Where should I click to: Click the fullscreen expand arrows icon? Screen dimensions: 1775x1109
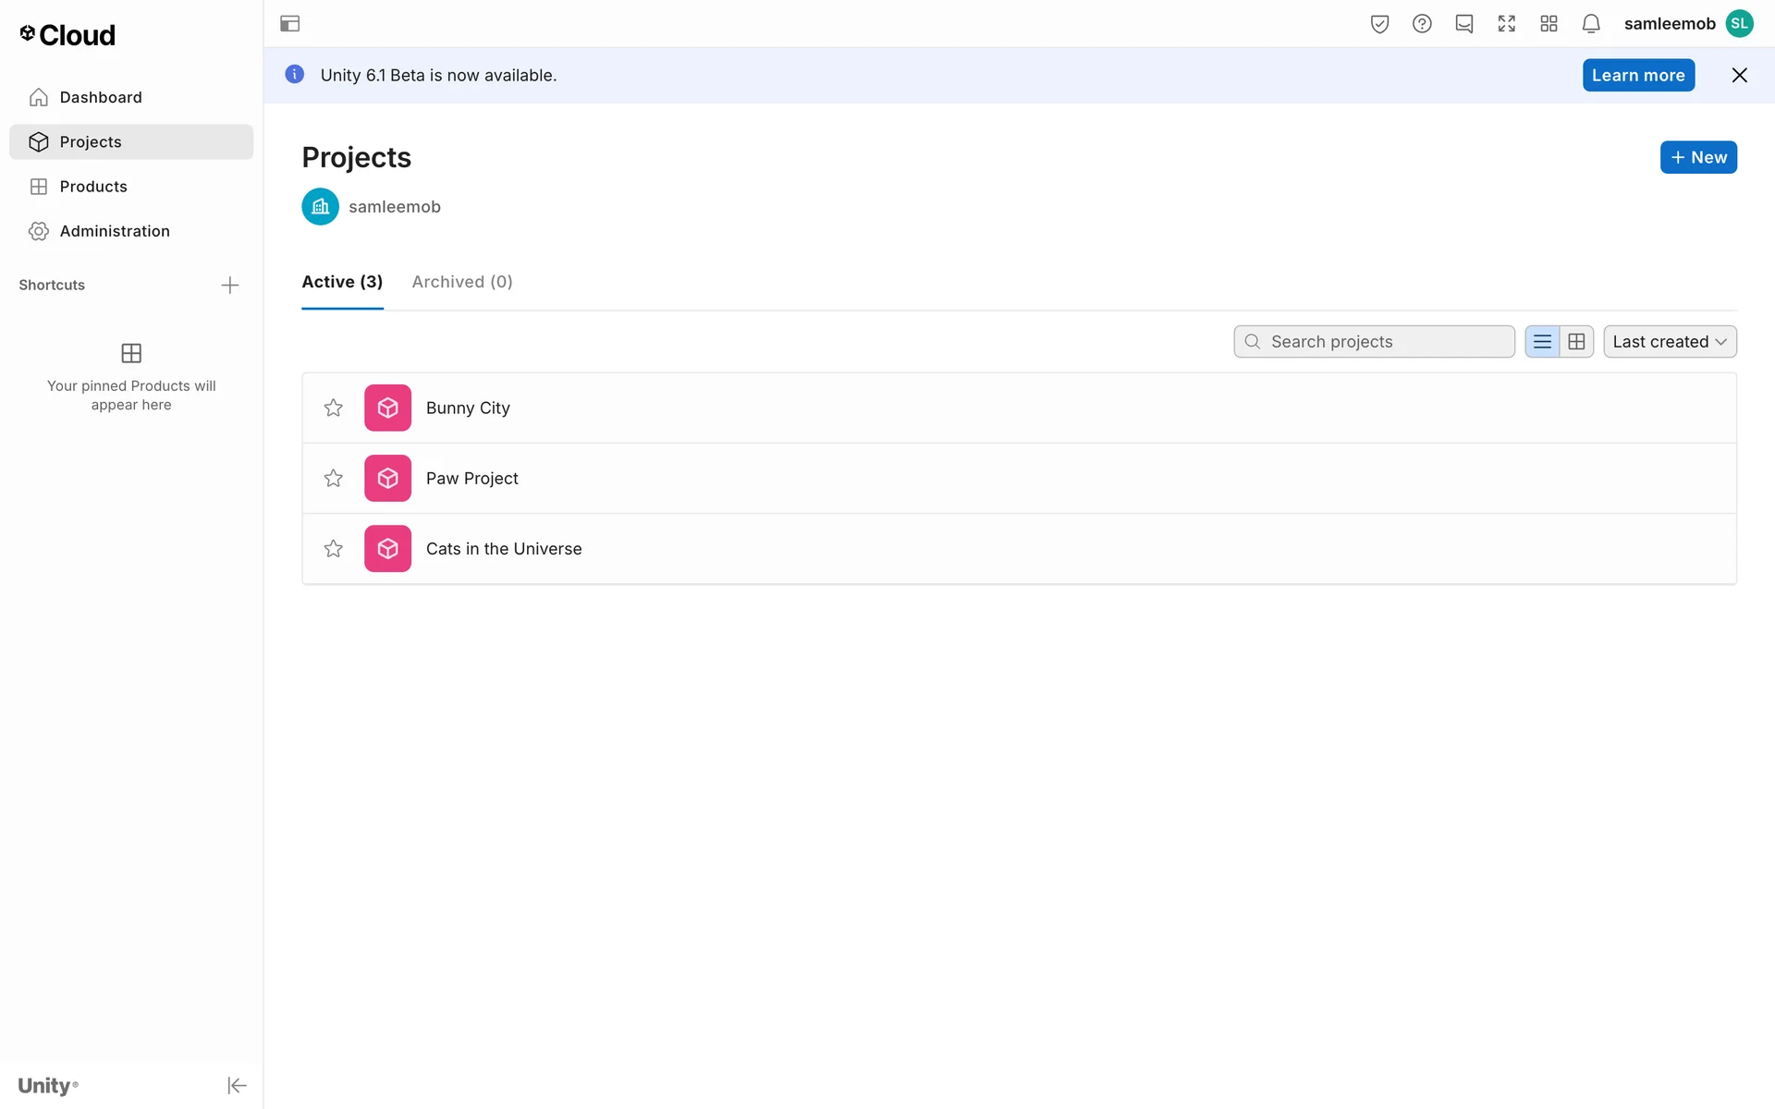point(1507,24)
